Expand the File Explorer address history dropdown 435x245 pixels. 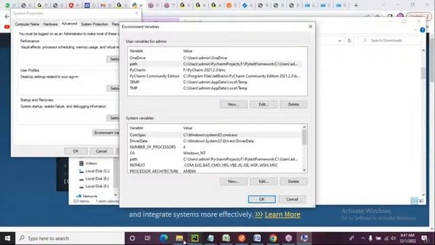point(340,41)
